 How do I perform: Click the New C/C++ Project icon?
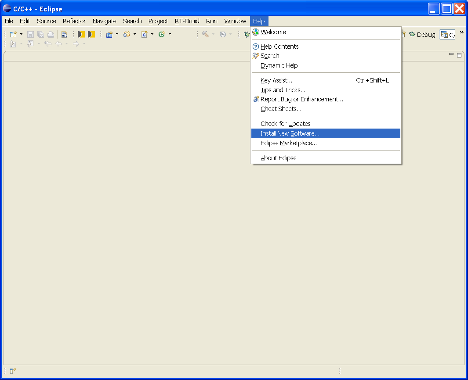109,34
